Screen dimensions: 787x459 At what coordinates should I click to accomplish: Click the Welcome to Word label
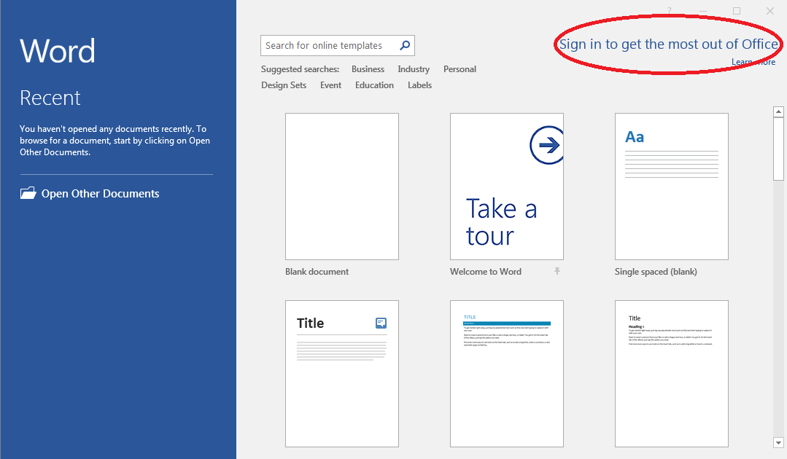(x=485, y=272)
